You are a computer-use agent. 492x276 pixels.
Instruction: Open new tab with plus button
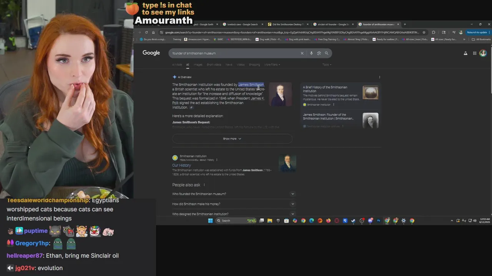pyautogui.click(x=405, y=24)
